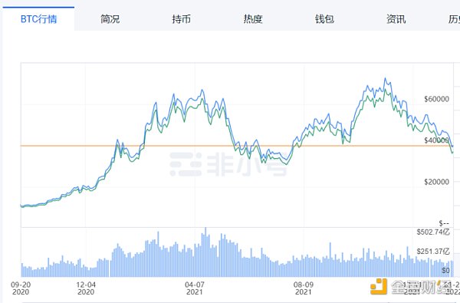The width and height of the screenshot is (460, 303).
Task: Open the 持币 tab
Action: 181,19
